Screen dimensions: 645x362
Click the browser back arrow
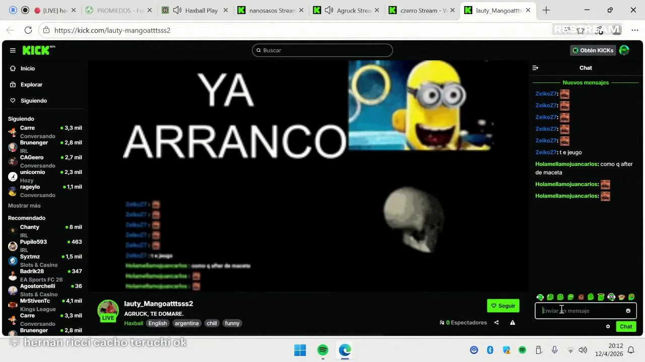point(10,30)
